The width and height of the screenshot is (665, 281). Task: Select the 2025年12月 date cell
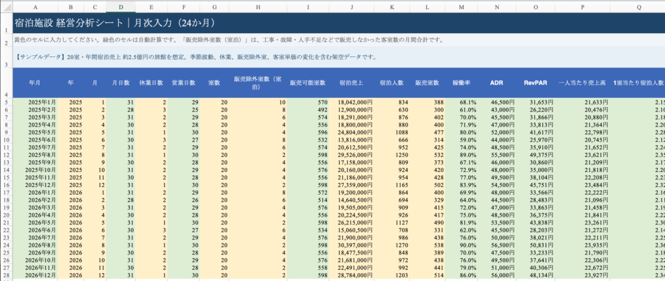[35, 185]
